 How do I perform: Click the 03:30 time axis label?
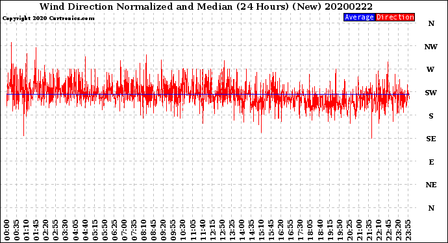pos(66,230)
